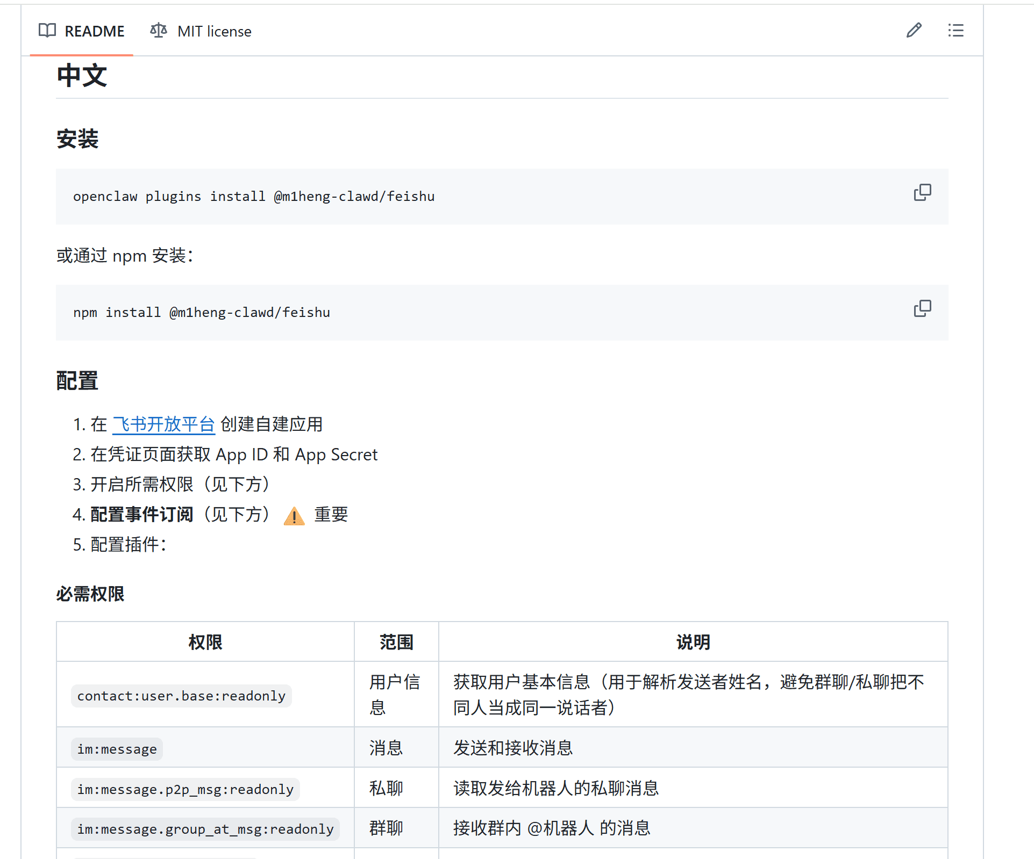The image size is (1034, 859).
Task: Click the 权限 table column header
Action: pyautogui.click(x=205, y=642)
